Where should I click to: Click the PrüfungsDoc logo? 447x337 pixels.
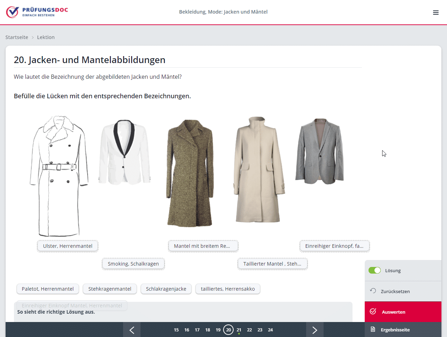pyautogui.click(x=37, y=12)
